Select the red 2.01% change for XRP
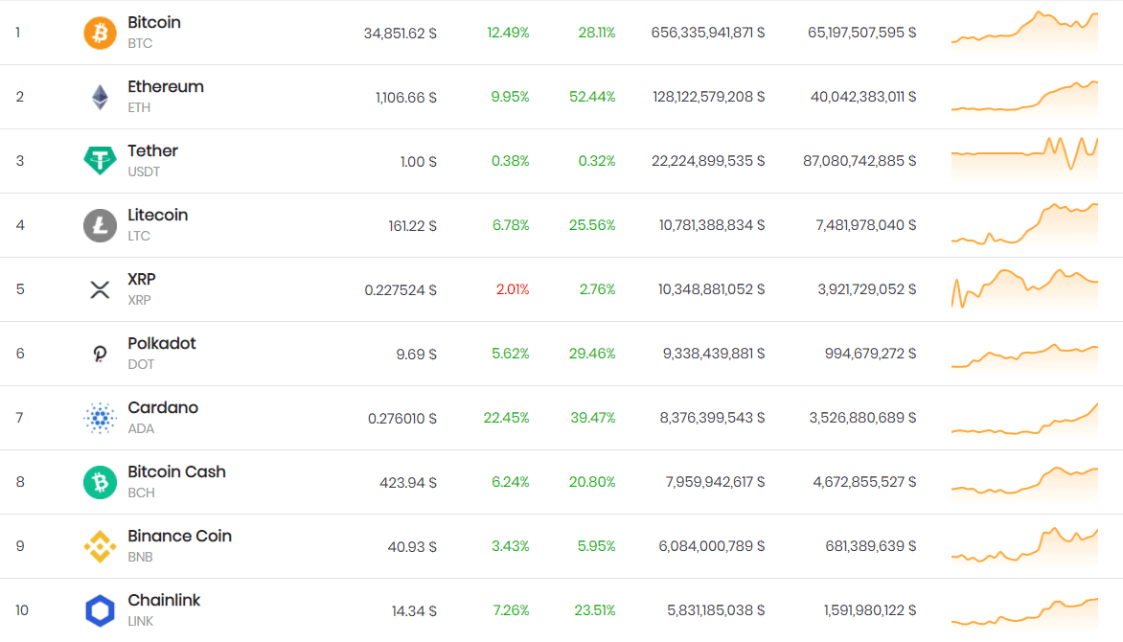This screenshot has height=642, width=1123. [512, 289]
